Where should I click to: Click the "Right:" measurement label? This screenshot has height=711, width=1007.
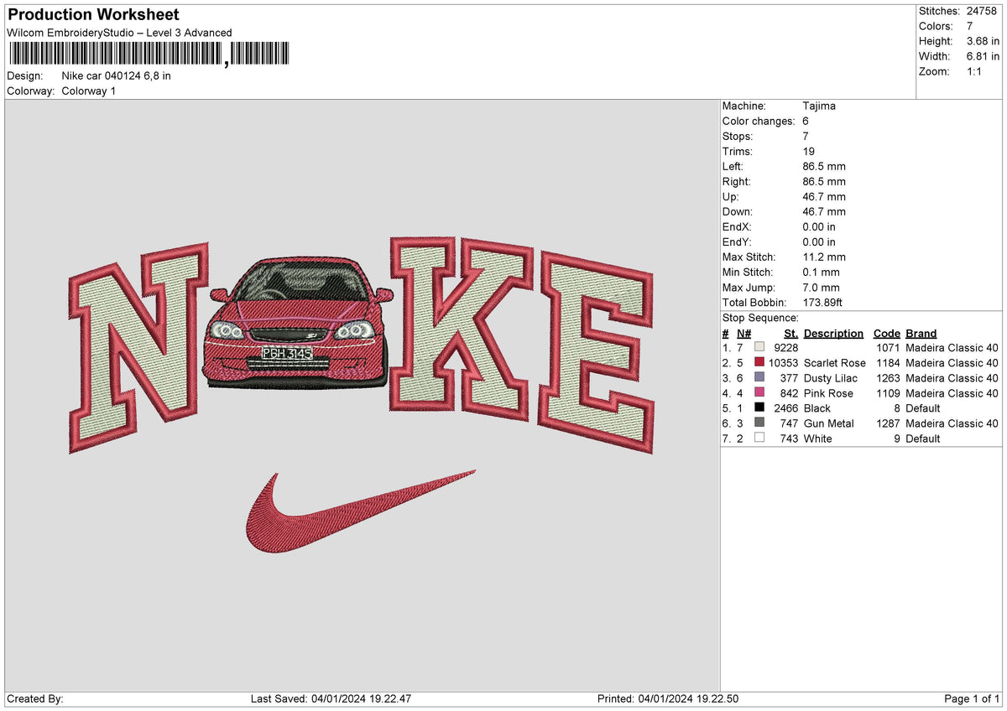tap(737, 181)
